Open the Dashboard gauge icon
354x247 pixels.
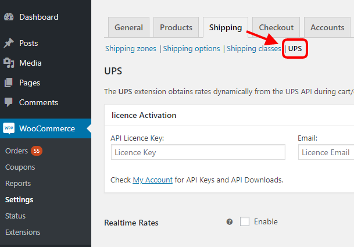(9, 17)
